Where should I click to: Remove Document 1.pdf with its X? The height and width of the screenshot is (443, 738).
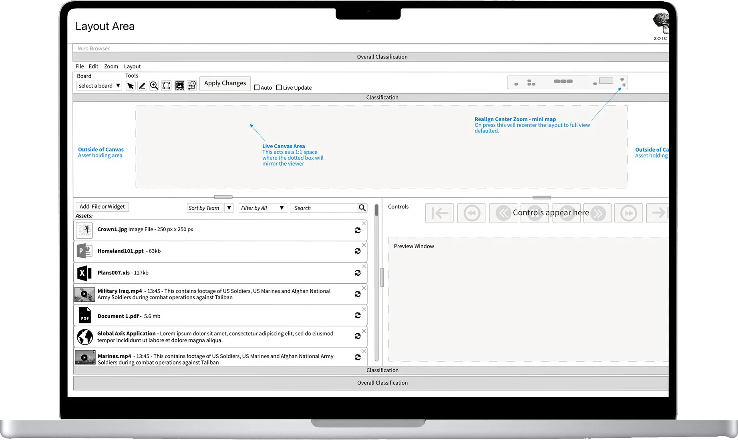tap(364, 309)
